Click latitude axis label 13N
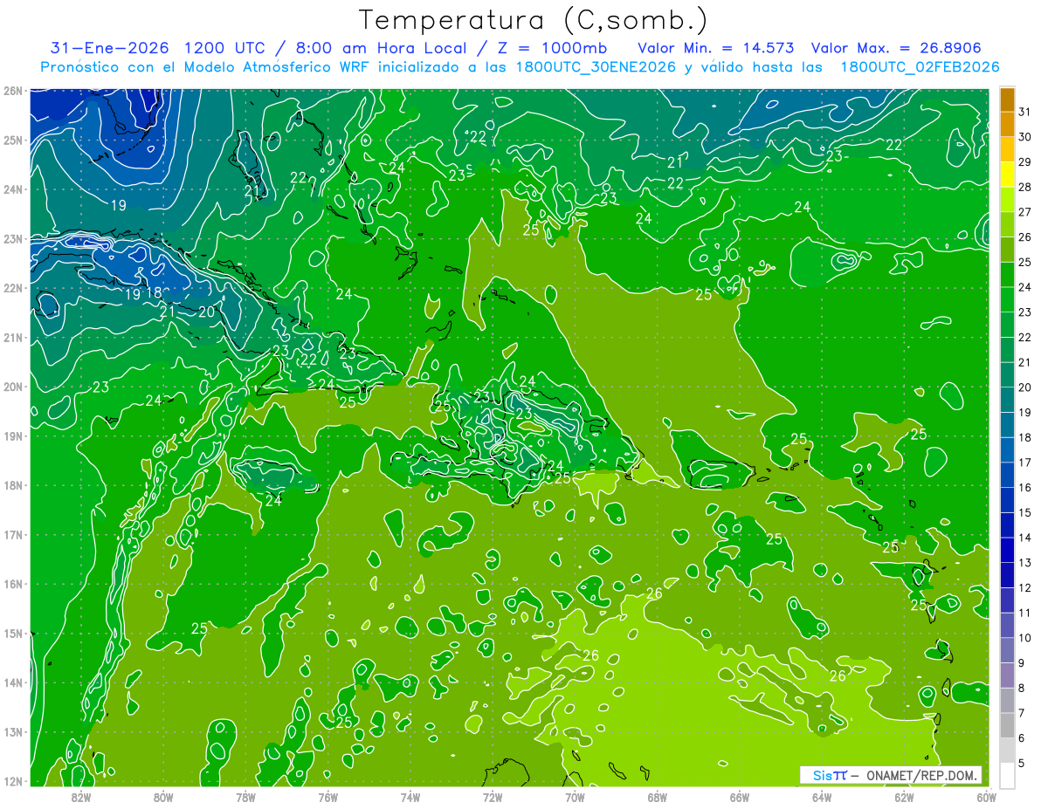1048x809 pixels. [12, 731]
